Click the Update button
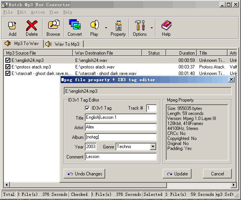 (x=177, y=173)
